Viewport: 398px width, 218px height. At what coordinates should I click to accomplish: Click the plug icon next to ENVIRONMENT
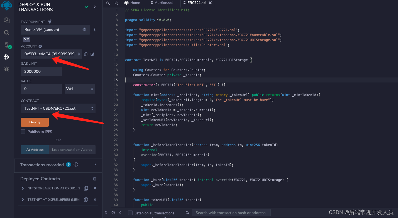[50, 22]
